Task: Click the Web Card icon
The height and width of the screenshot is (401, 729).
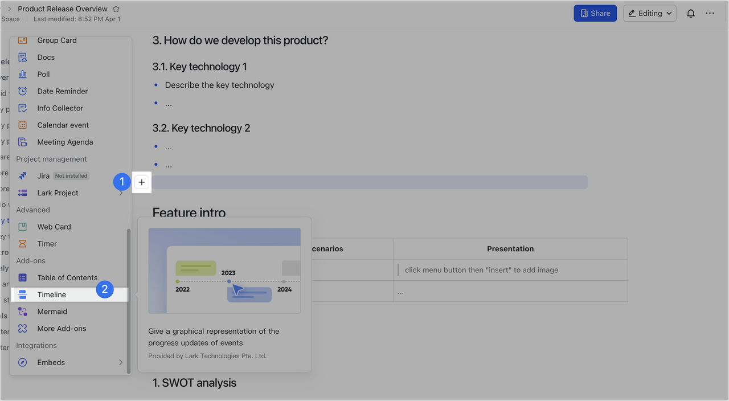Action: [22, 227]
